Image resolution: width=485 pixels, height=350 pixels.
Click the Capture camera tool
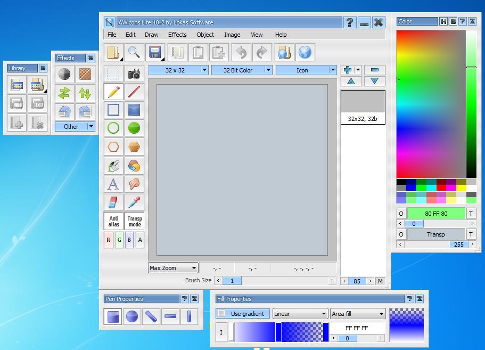click(134, 74)
